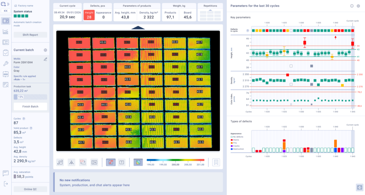Open the Current batch settings gear
This screenshot has height=195, width=365.
pyautogui.click(x=45, y=50)
